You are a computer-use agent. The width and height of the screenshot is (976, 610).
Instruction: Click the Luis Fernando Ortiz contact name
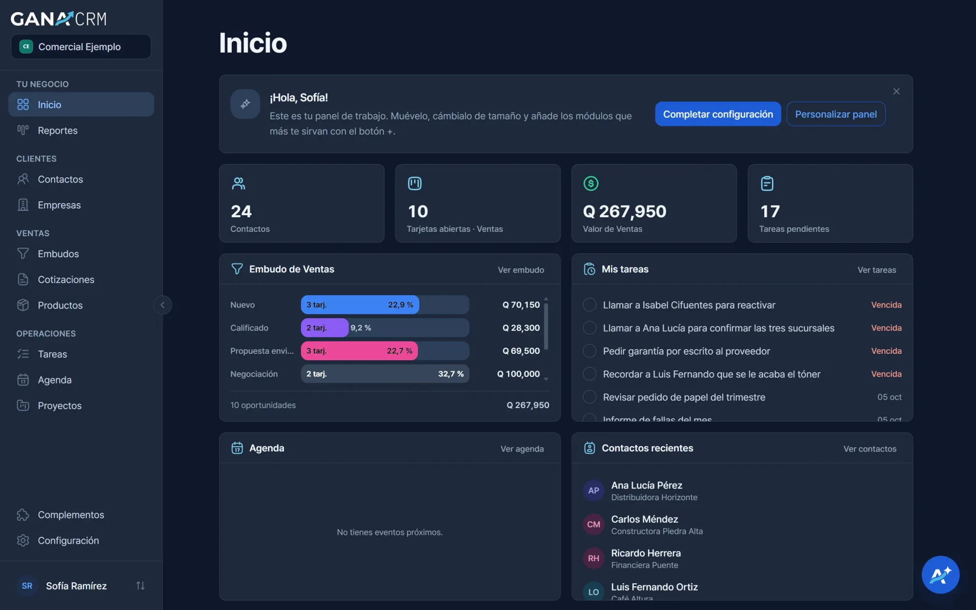654,587
